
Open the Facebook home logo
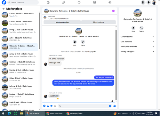pyautogui.click(x=4, y=2)
